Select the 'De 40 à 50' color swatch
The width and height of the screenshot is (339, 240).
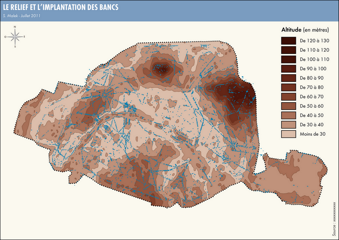coord(288,115)
